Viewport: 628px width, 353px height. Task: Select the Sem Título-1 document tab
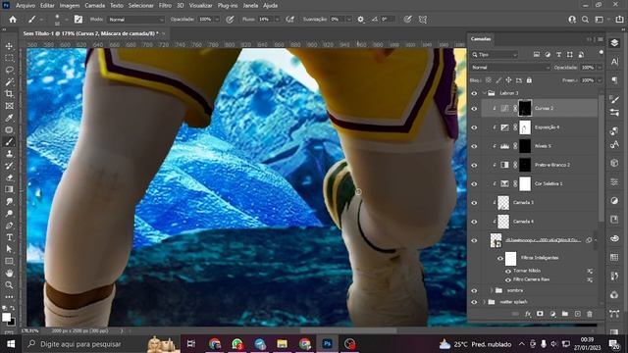90,33
